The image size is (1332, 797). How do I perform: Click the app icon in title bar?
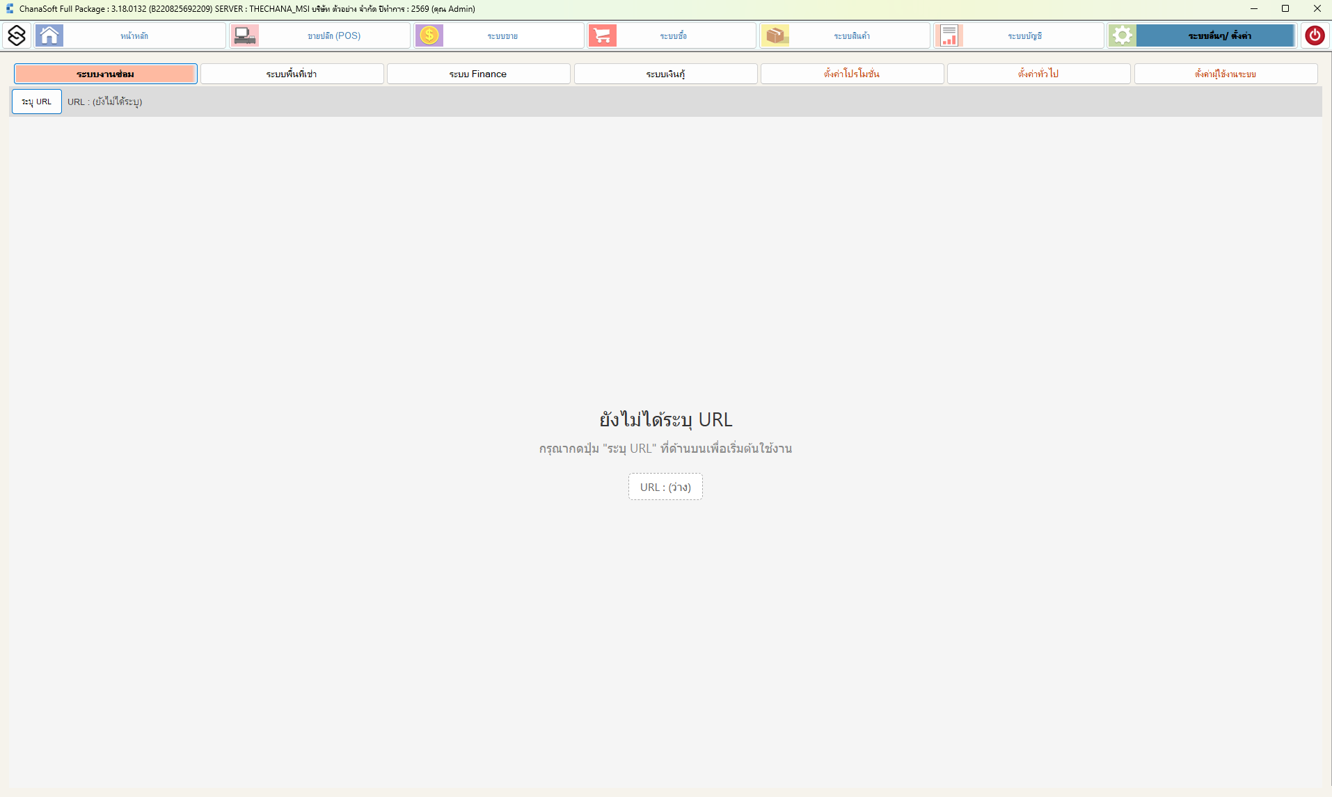click(x=9, y=9)
